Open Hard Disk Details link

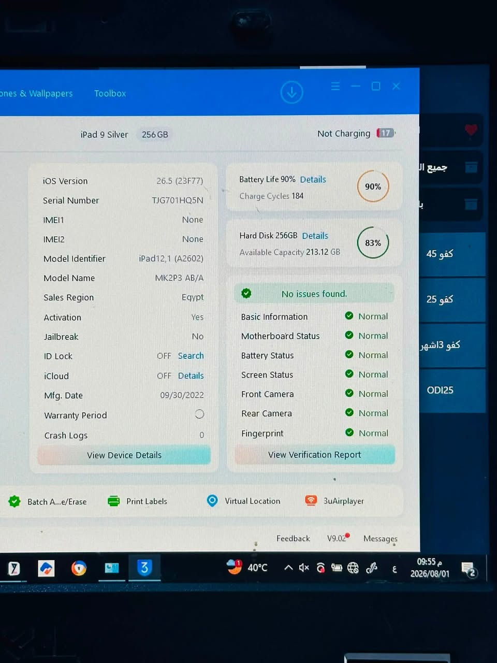pyautogui.click(x=315, y=236)
